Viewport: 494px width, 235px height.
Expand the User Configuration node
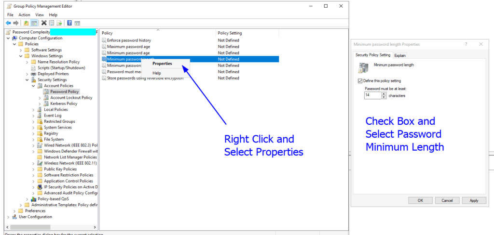click(x=8, y=217)
